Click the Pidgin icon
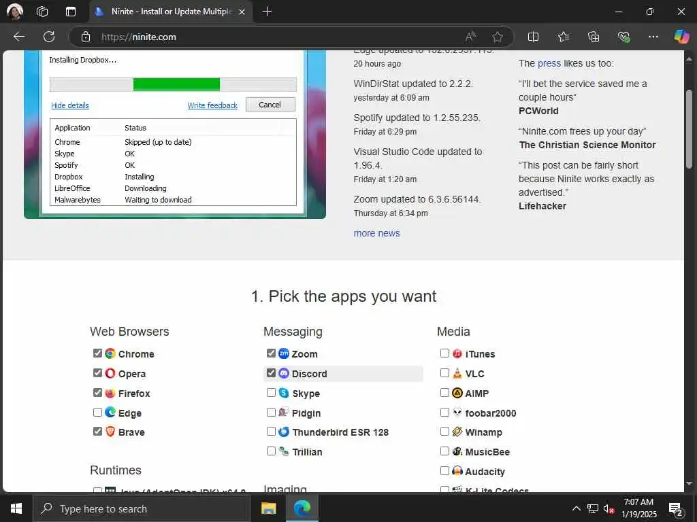The height and width of the screenshot is (522, 697). [284, 413]
